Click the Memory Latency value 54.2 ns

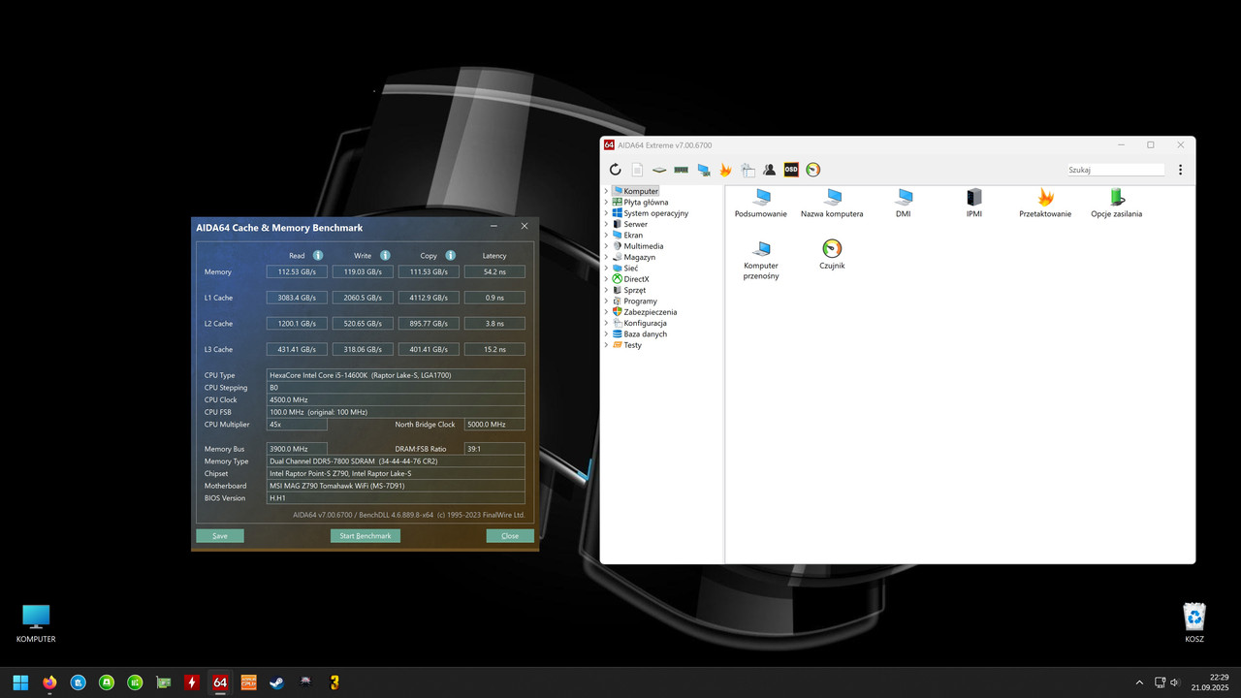click(494, 271)
